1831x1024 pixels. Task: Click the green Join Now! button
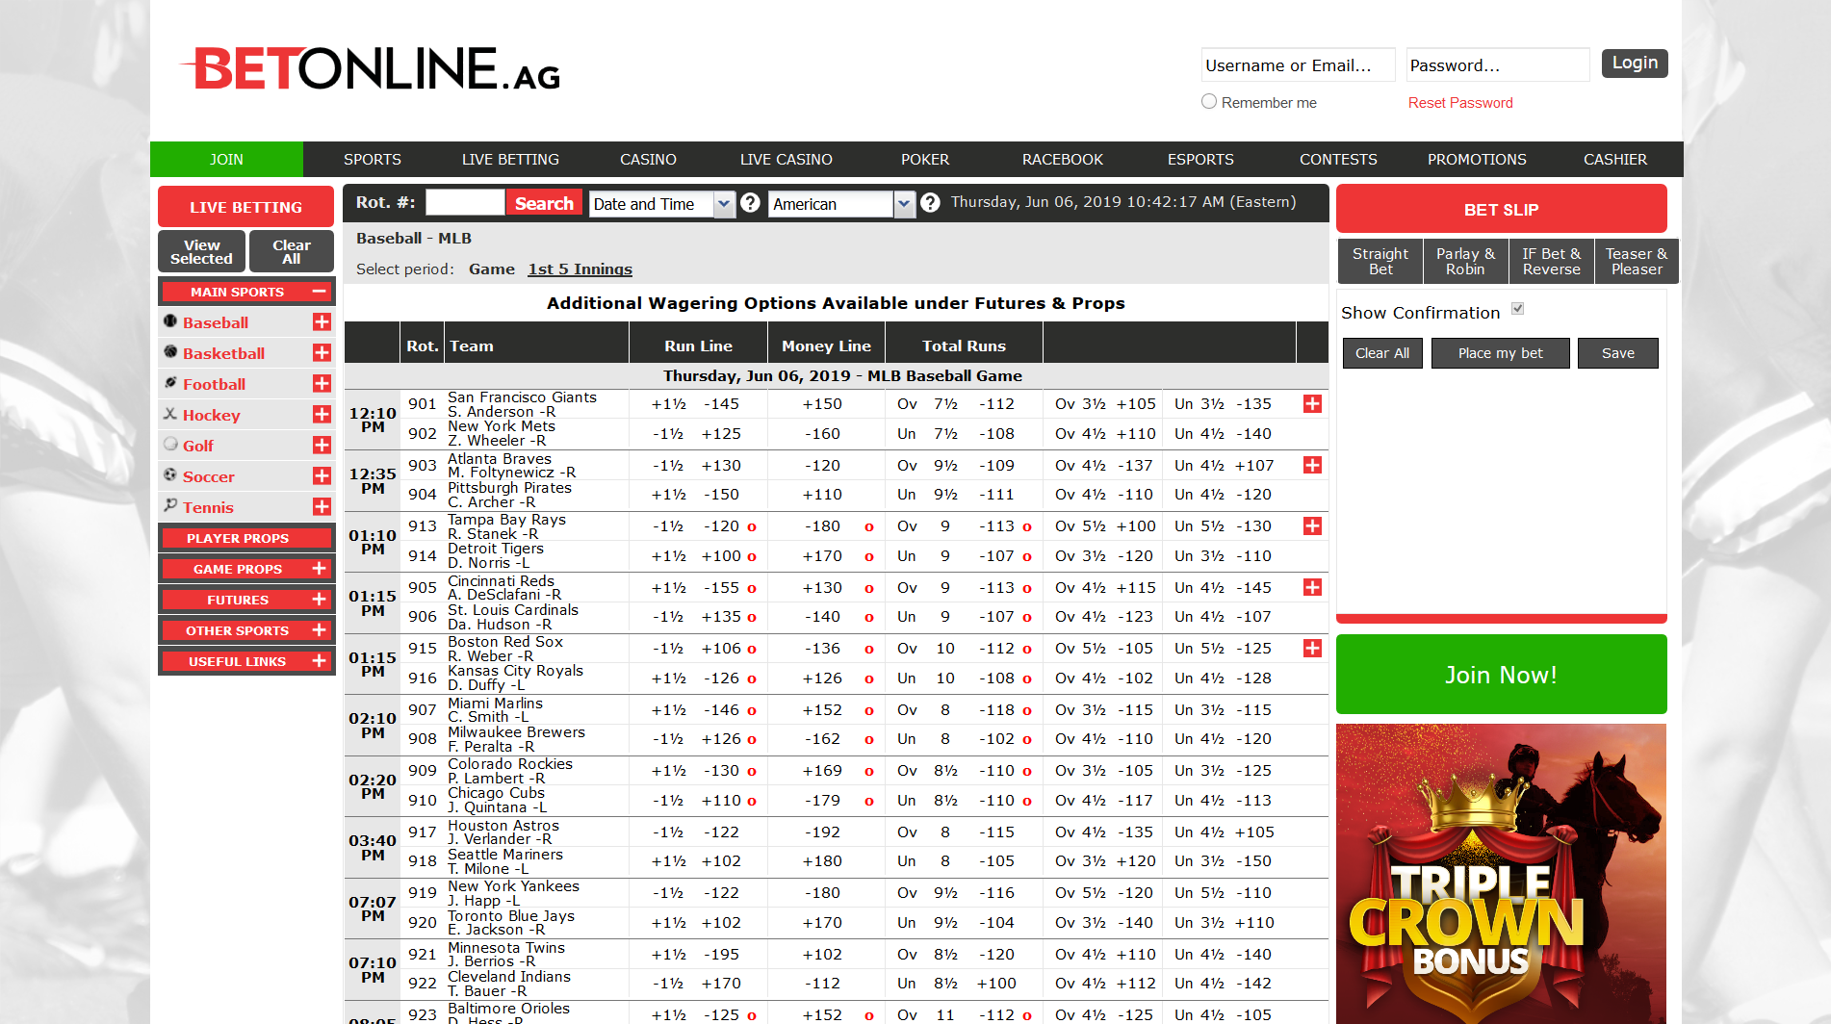tap(1501, 675)
